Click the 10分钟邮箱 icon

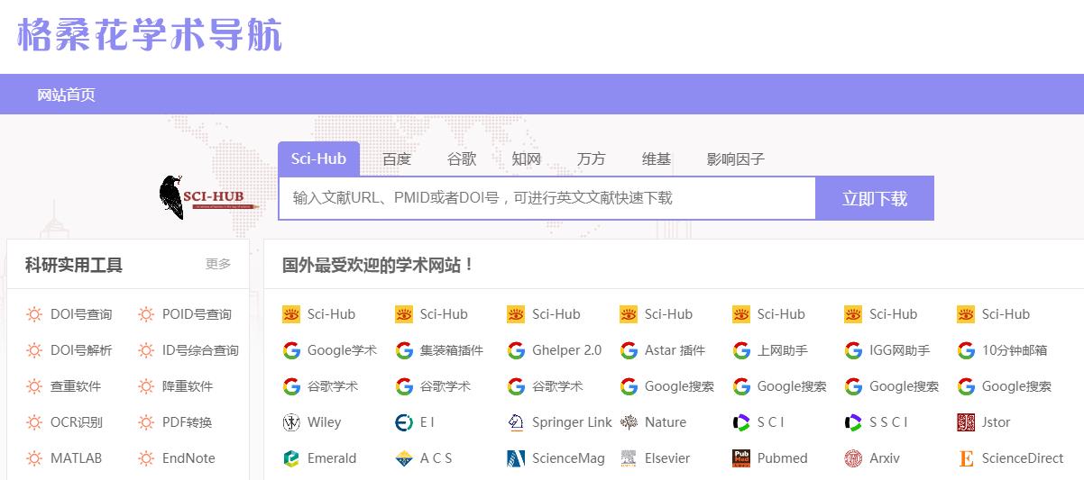[x=966, y=350]
